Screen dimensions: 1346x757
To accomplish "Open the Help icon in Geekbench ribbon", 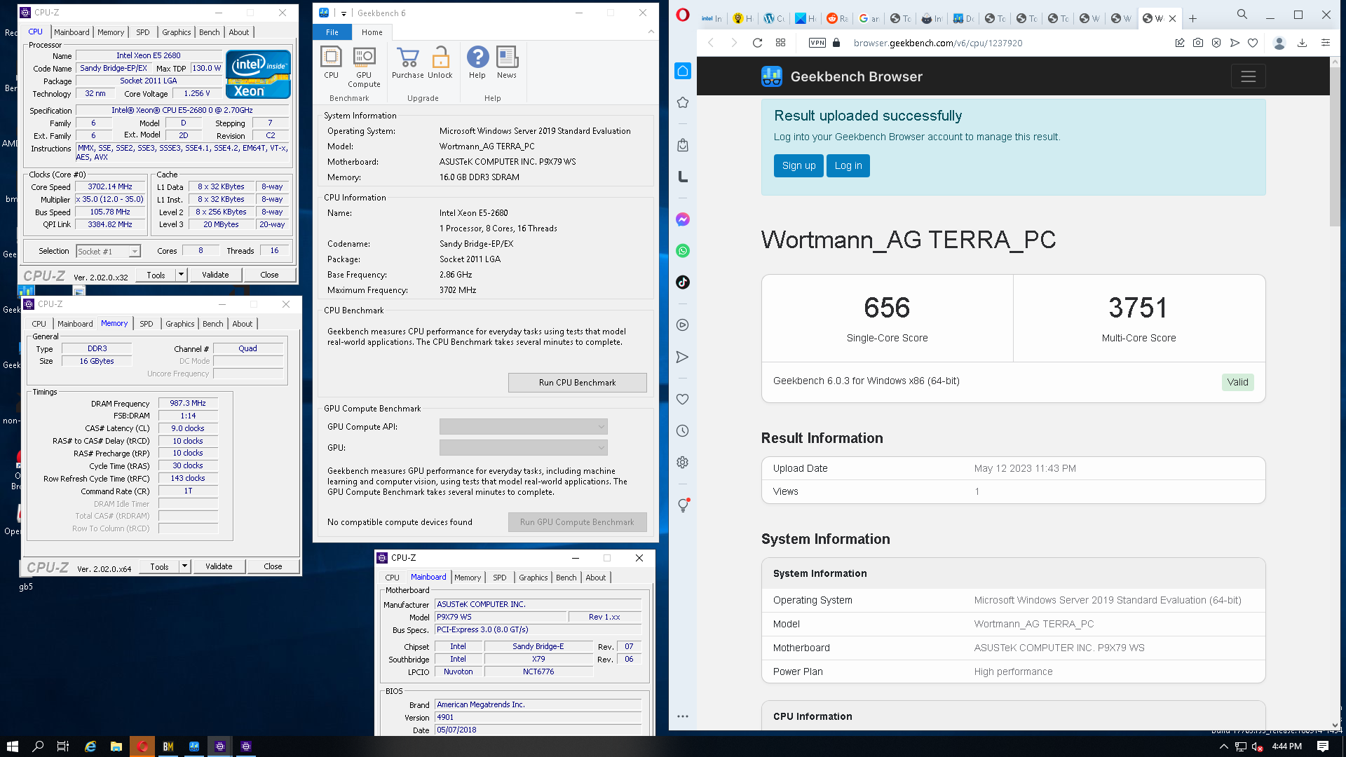I will coord(477,62).
